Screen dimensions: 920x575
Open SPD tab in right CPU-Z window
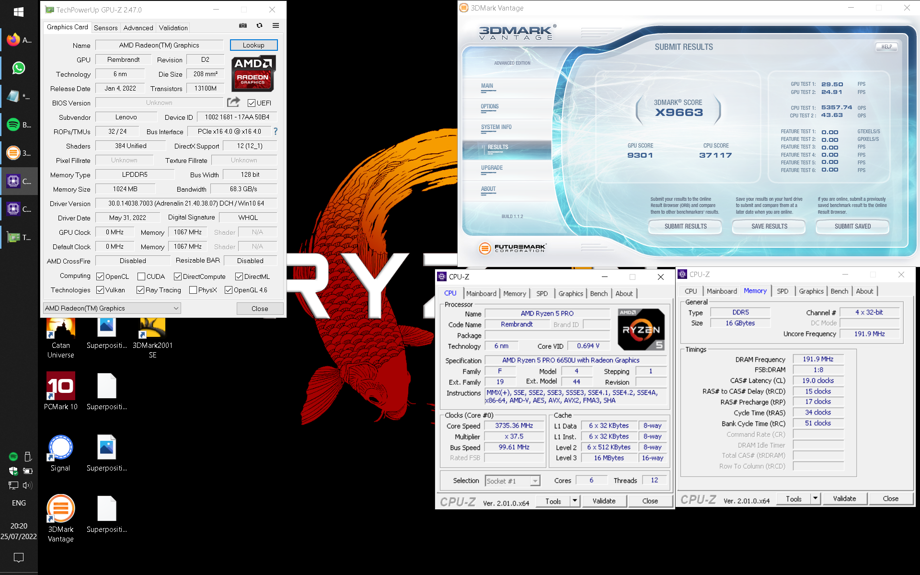click(782, 291)
